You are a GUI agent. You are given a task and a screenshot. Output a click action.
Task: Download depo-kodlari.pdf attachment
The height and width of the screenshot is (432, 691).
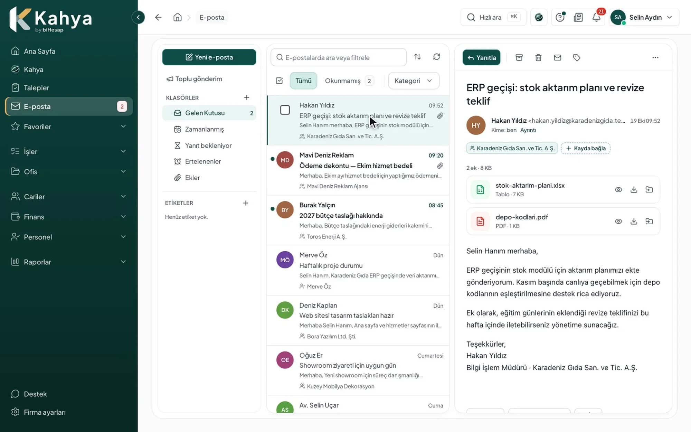pyautogui.click(x=634, y=221)
